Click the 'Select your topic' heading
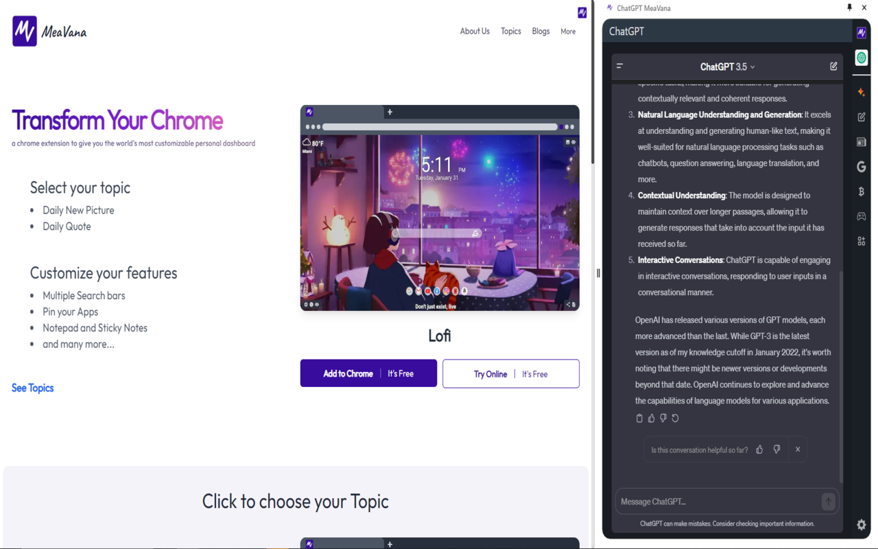This screenshot has width=878, height=549. (80, 187)
